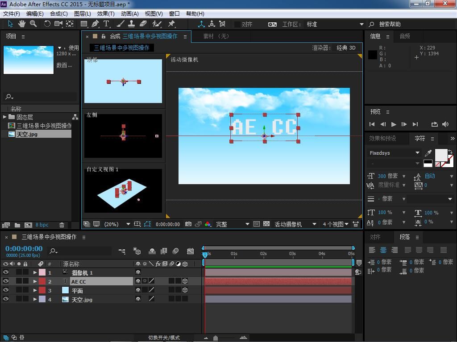Select the Type text tool
The height and width of the screenshot is (342, 457).
point(106,24)
